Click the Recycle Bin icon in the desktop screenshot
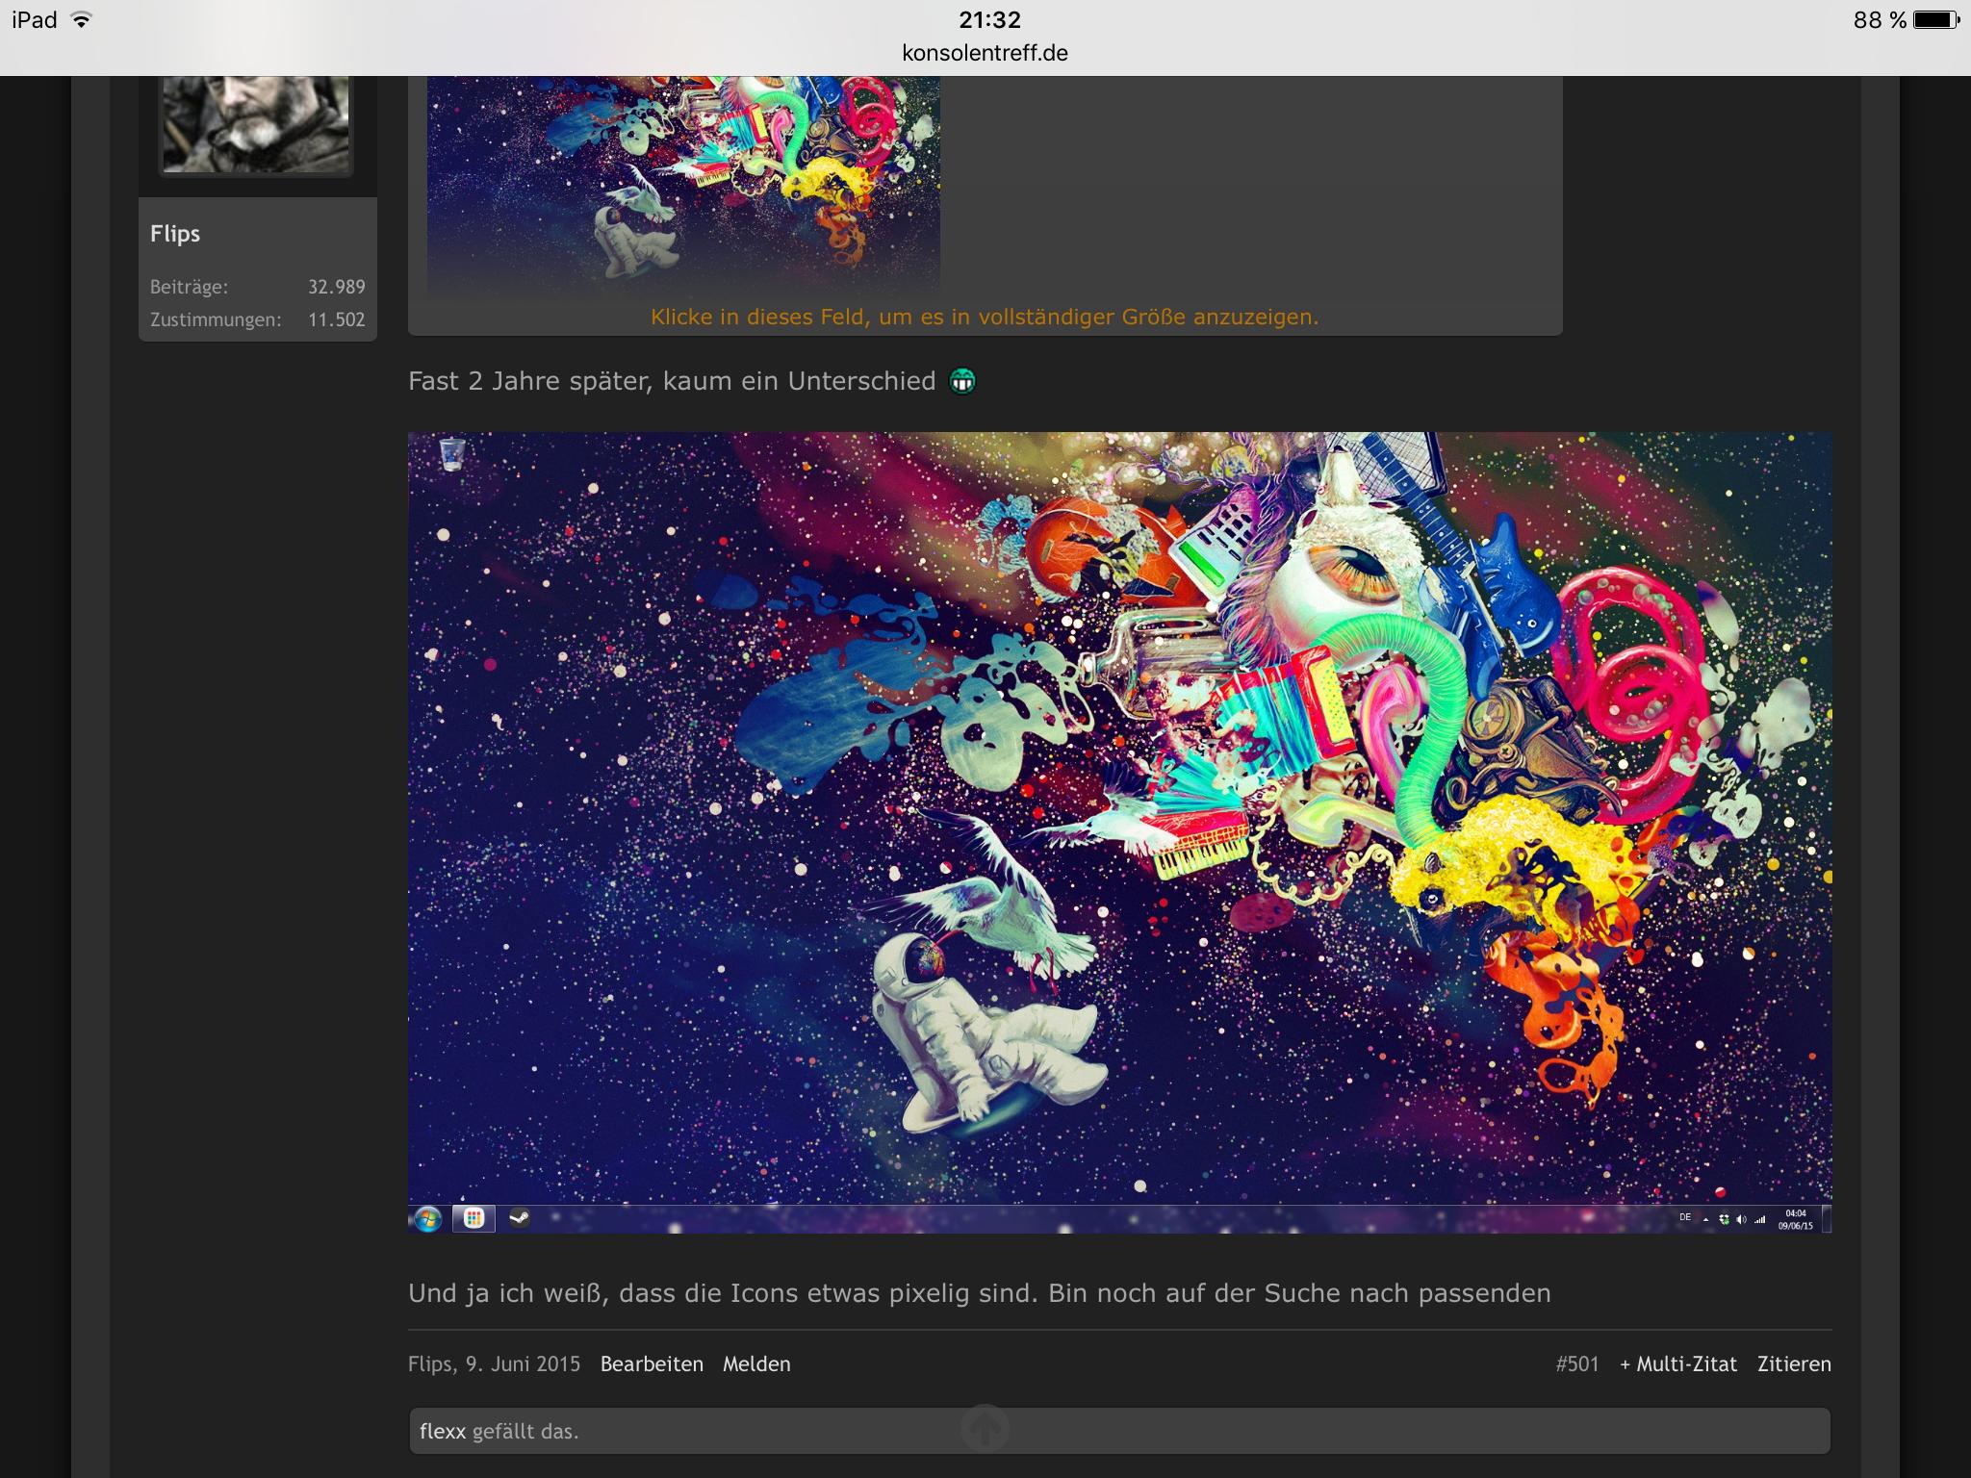Image resolution: width=1971 pixels, height=1478 pixels. (x=452, y=453)
